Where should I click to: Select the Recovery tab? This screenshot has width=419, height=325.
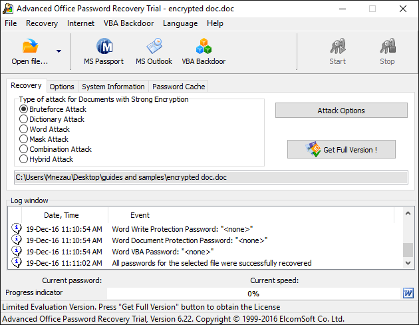(26, 86)
